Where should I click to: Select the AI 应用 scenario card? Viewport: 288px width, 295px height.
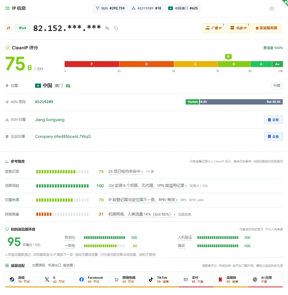[266, 280]
